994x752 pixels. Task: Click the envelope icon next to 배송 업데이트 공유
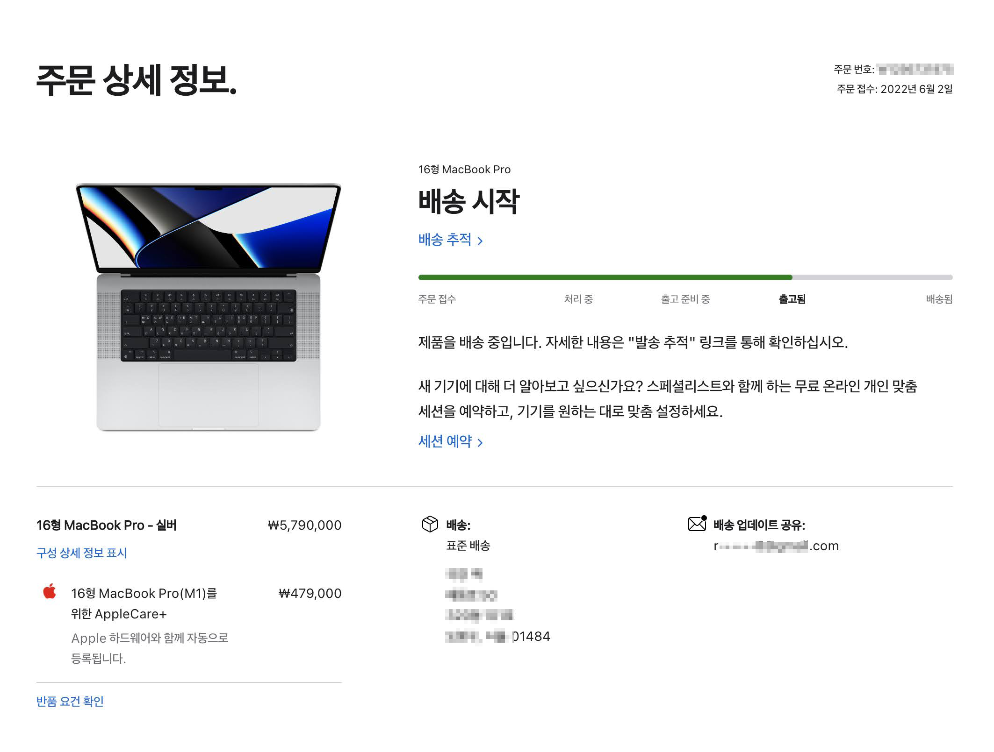[x=697, y=524]
